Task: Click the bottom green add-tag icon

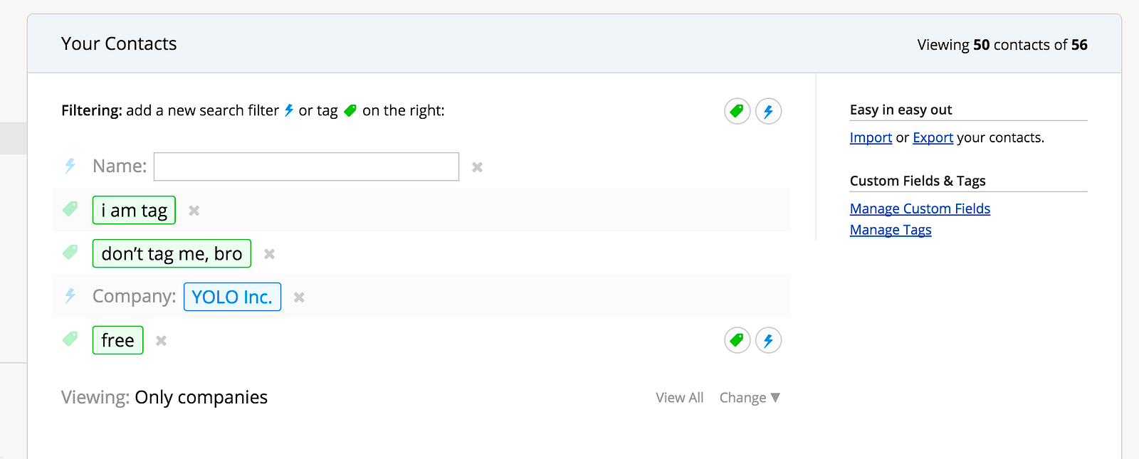Action: [x=738, y=340]
